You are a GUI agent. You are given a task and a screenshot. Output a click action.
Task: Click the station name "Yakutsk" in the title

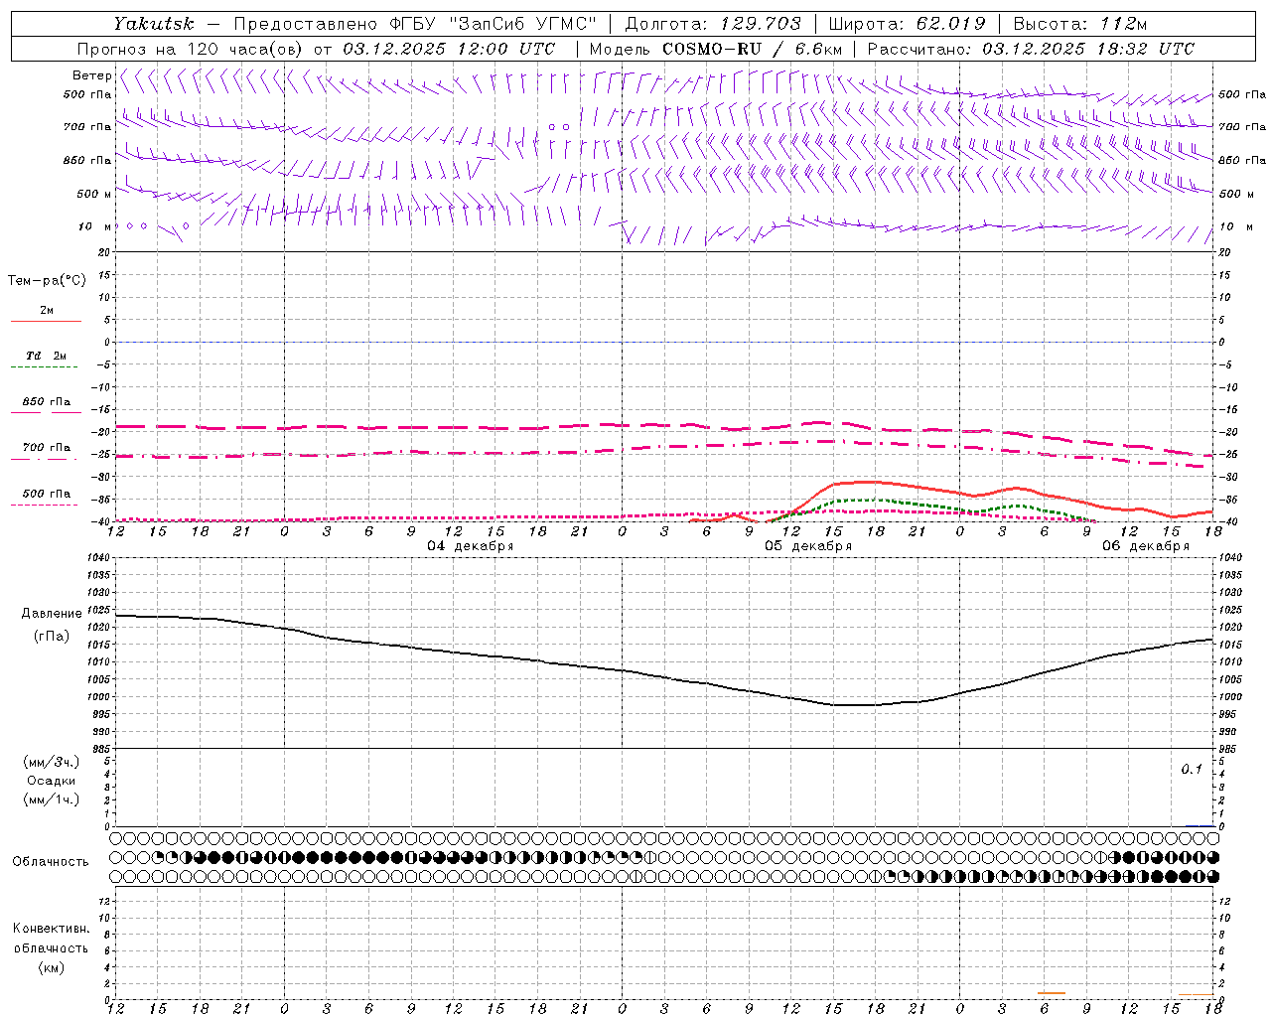(153, 24)
